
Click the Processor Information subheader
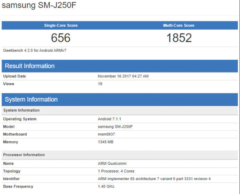pos(120,155)
